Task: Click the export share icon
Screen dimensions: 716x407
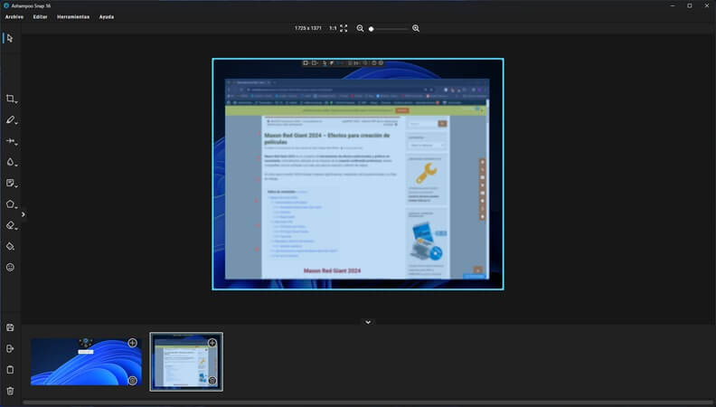Action: [10, 348]
